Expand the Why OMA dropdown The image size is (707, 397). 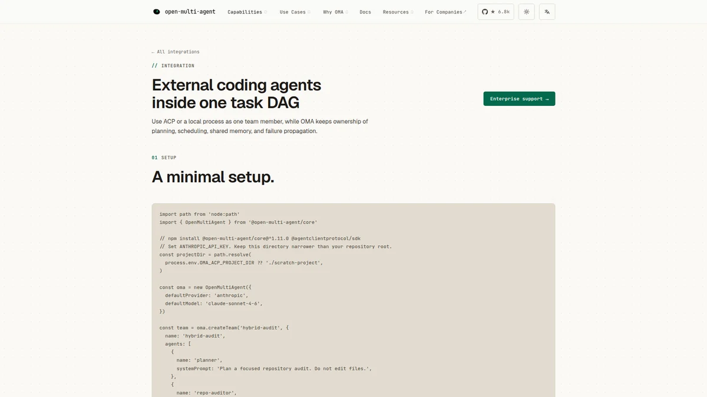335,12
